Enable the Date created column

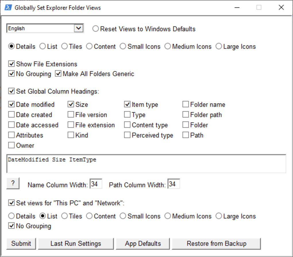point(11,115)
